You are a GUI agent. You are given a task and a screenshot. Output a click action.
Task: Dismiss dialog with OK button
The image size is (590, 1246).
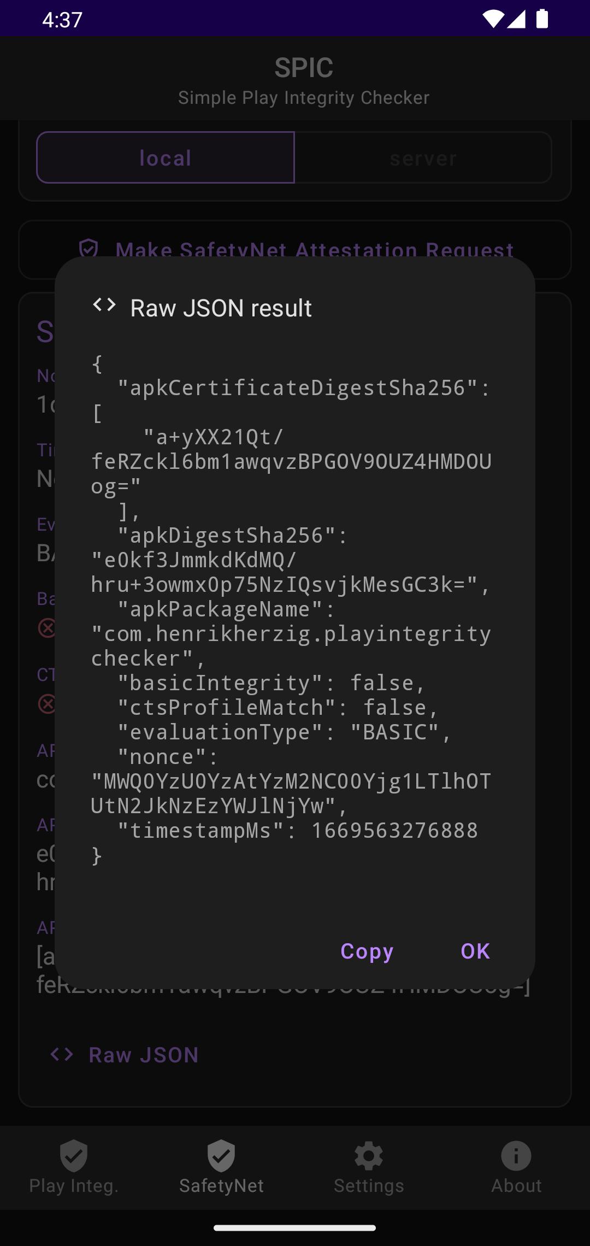475,951
